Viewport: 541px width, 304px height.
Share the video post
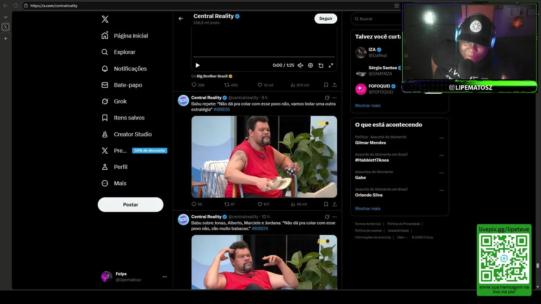[x=334, y=85]
